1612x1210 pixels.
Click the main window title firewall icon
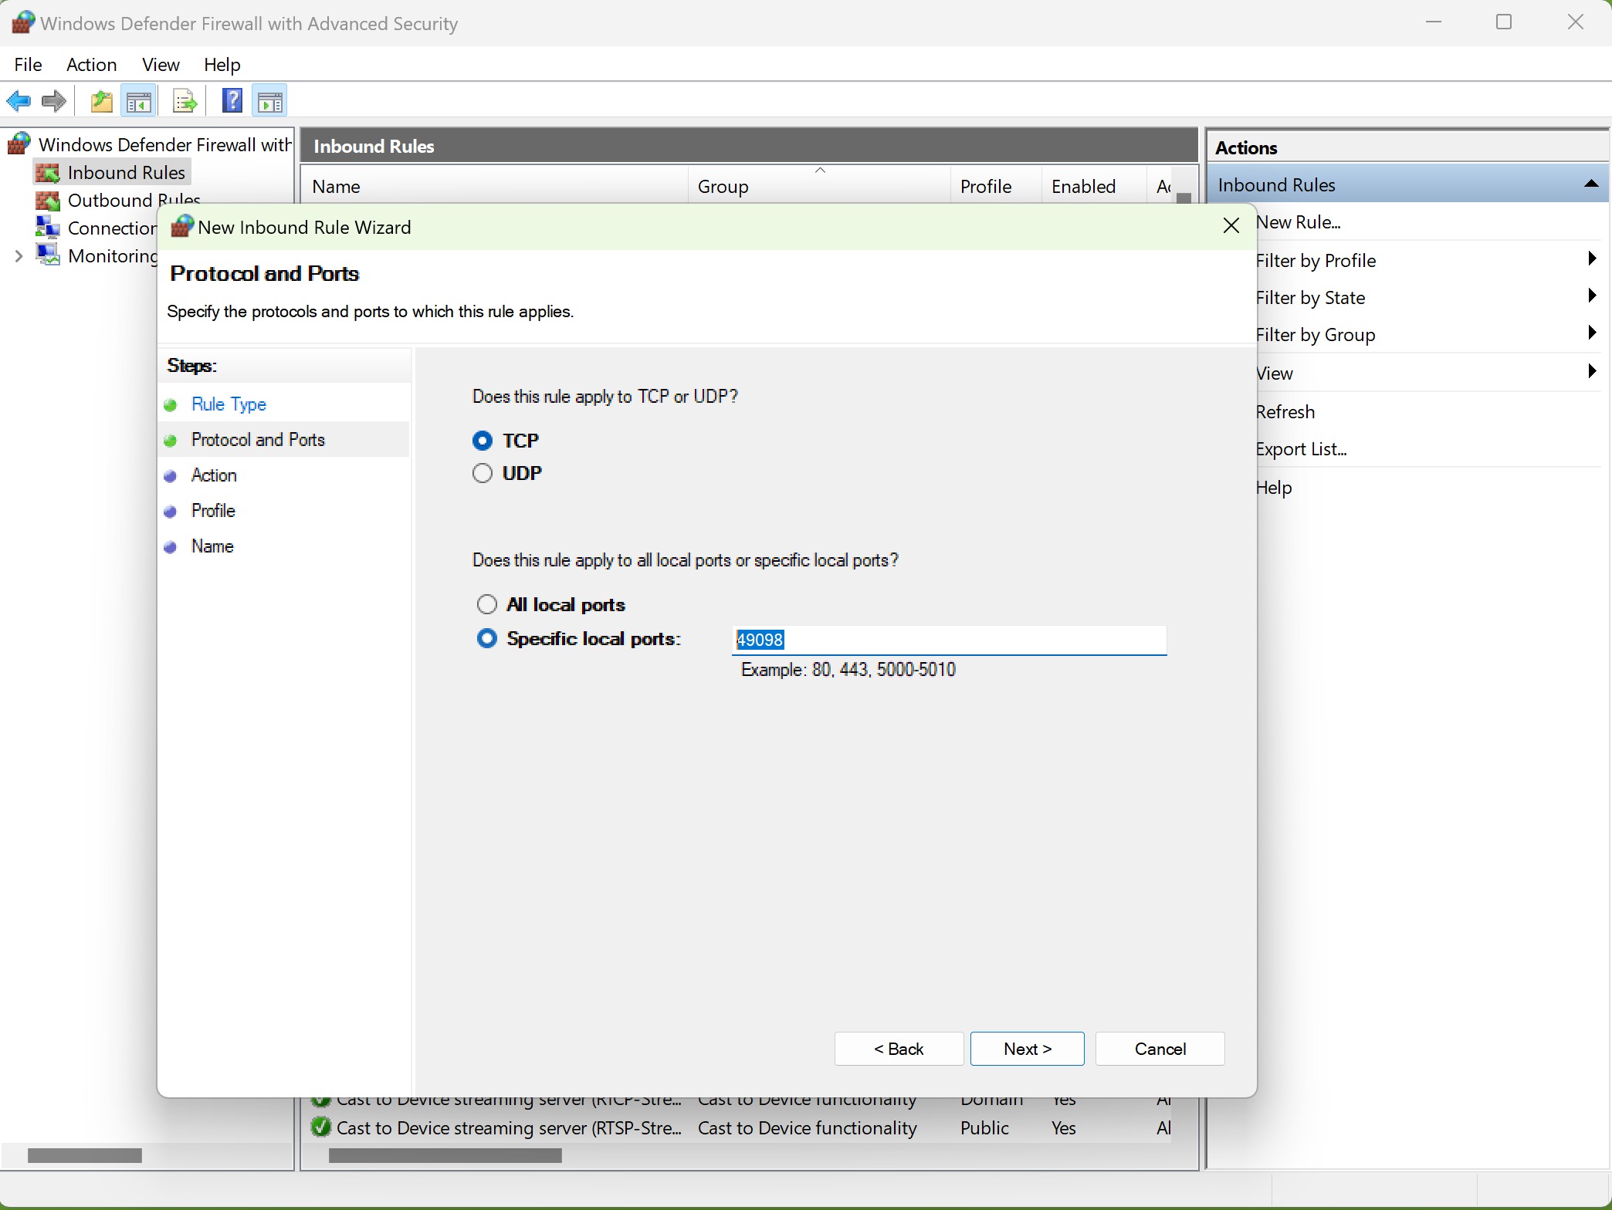coord(22,22)
